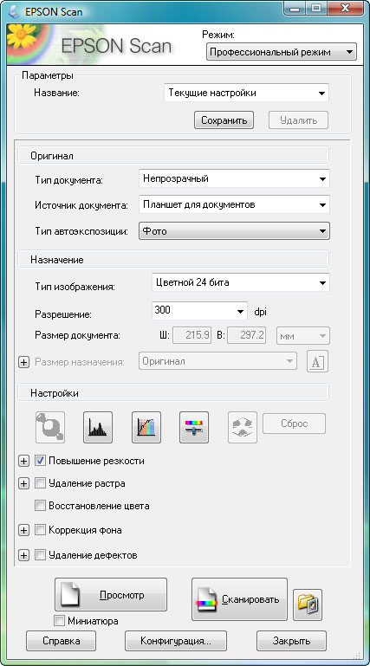Click the Сканировать button
Screen dimensions: 370x666
pos(239,599)
